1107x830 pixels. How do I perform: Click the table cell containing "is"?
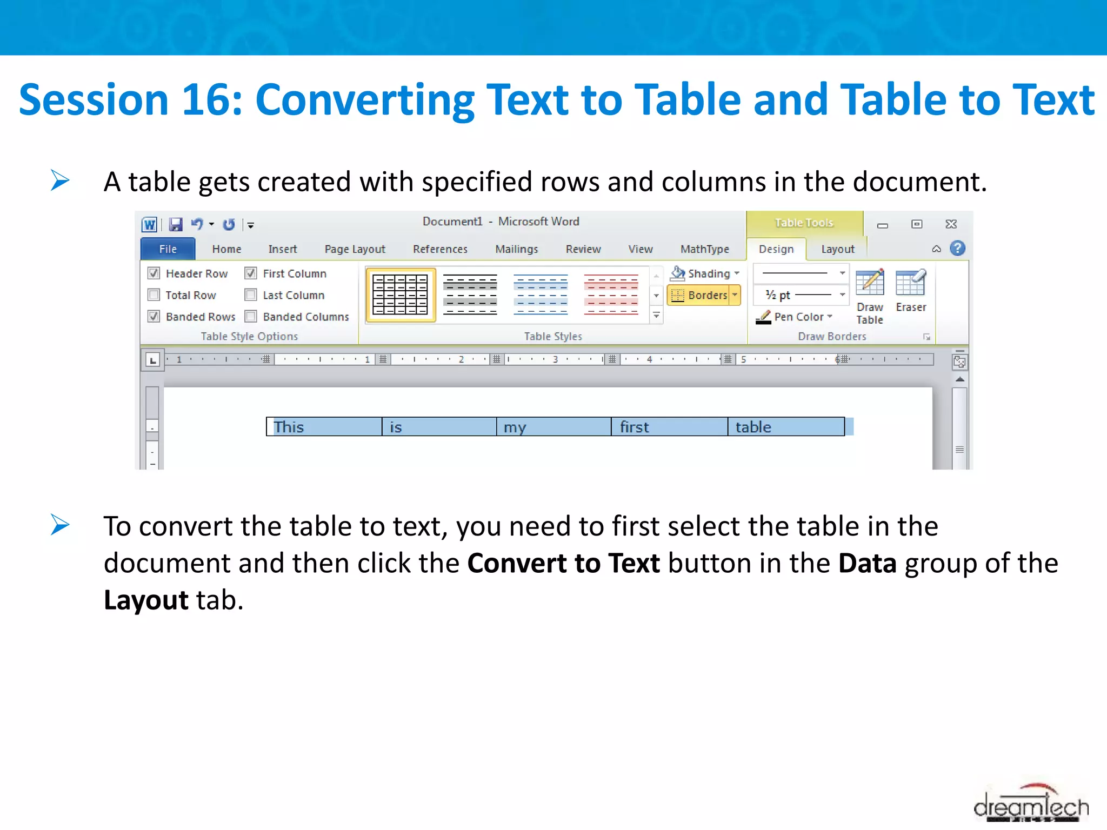pos(439,427)
